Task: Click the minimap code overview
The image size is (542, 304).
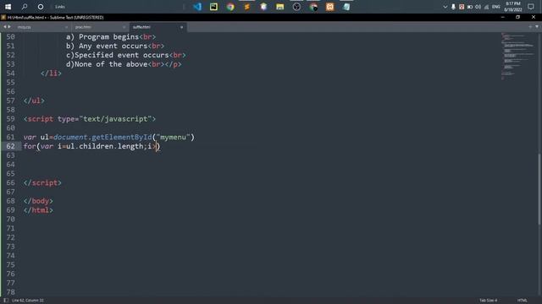Action: pyautogui.click(x=517, y=57)
